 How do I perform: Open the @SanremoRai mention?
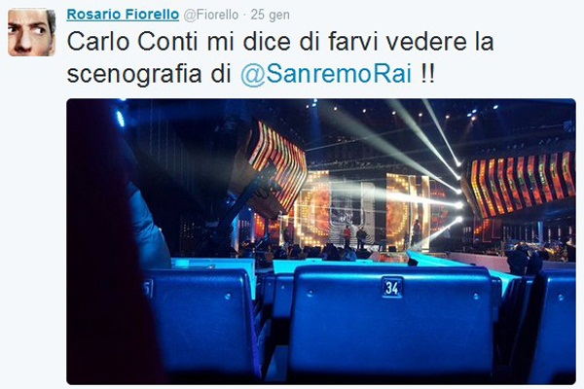[x=326, y=74]
